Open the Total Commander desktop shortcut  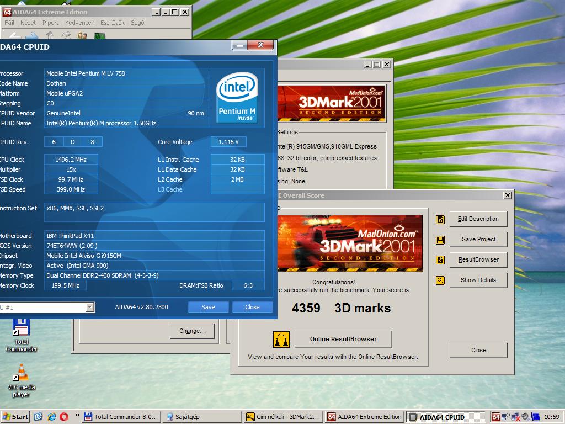click(22, 335)
